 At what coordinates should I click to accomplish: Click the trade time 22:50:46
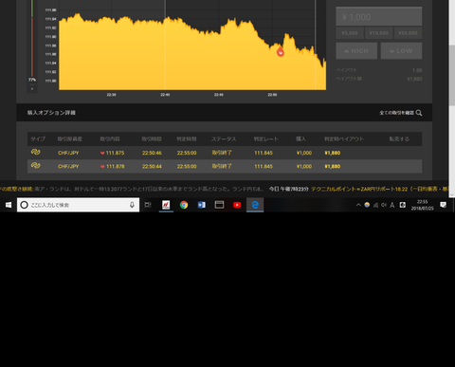(x=152, y=153)
